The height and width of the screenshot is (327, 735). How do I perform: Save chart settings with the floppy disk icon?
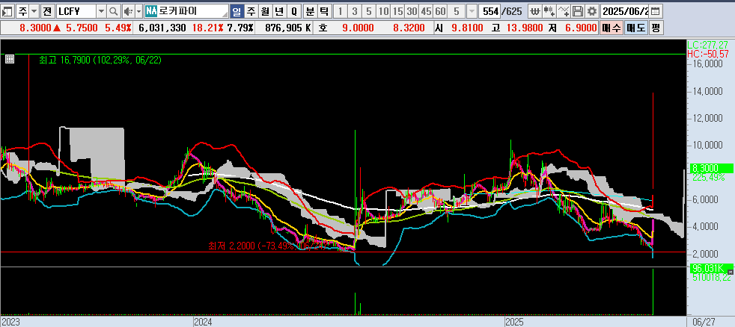579,10
